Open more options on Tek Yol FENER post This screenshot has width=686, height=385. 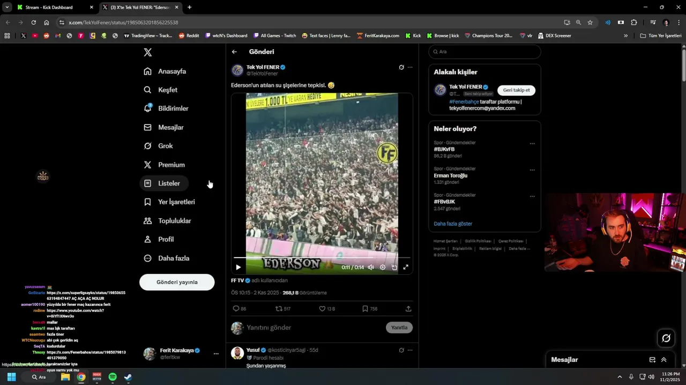pyautogui.click(x=410, y=67)
